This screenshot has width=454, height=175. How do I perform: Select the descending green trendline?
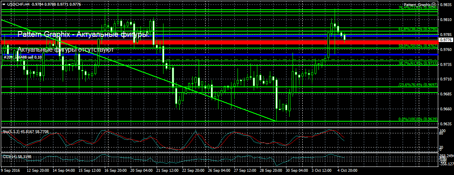click(139, 70)
